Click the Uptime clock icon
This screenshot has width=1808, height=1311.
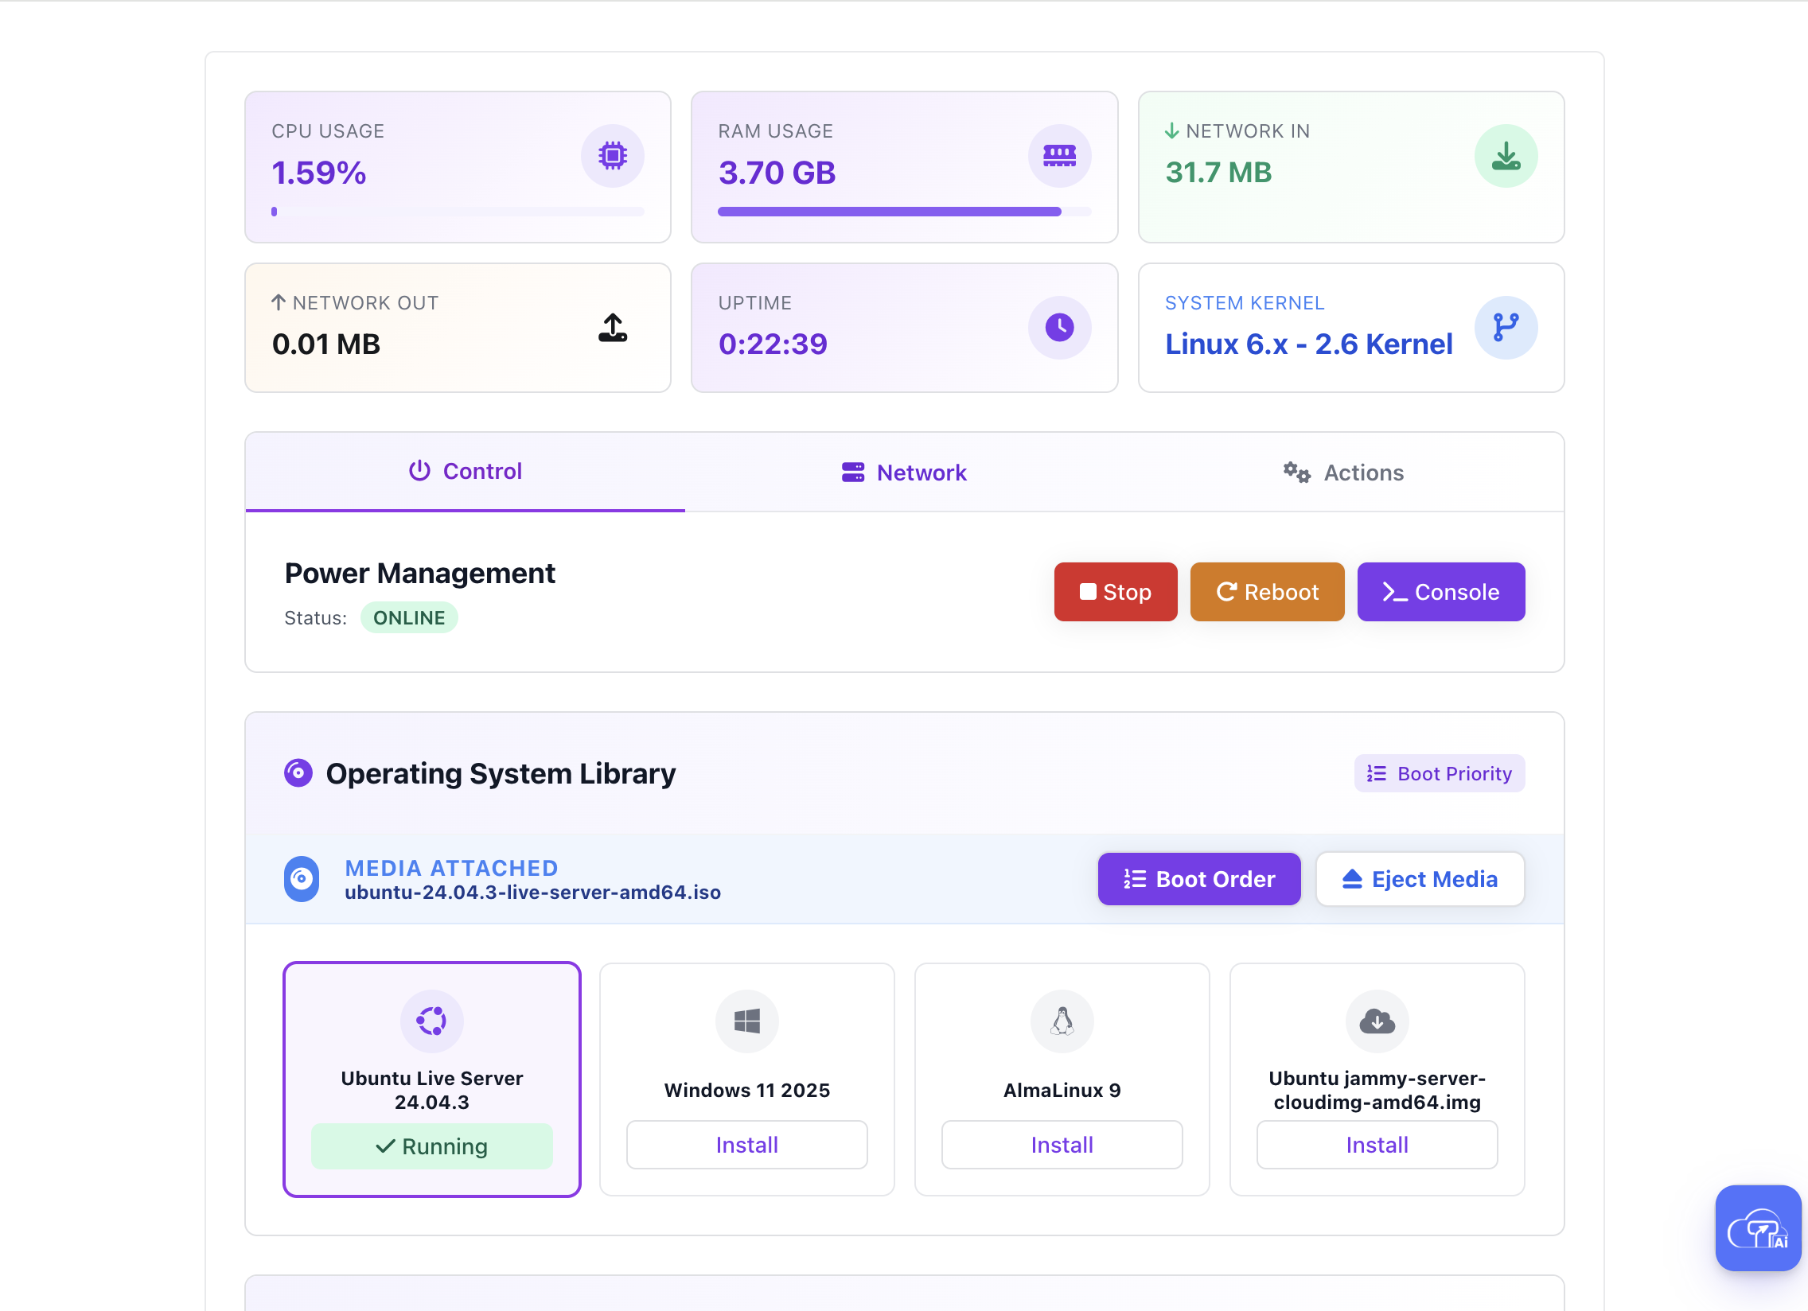pos(1059,328)
